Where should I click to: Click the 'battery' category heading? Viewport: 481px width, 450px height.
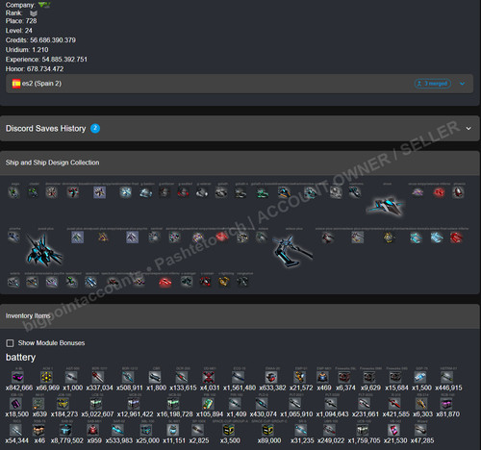pyautogui.click(x=20, y=358)
